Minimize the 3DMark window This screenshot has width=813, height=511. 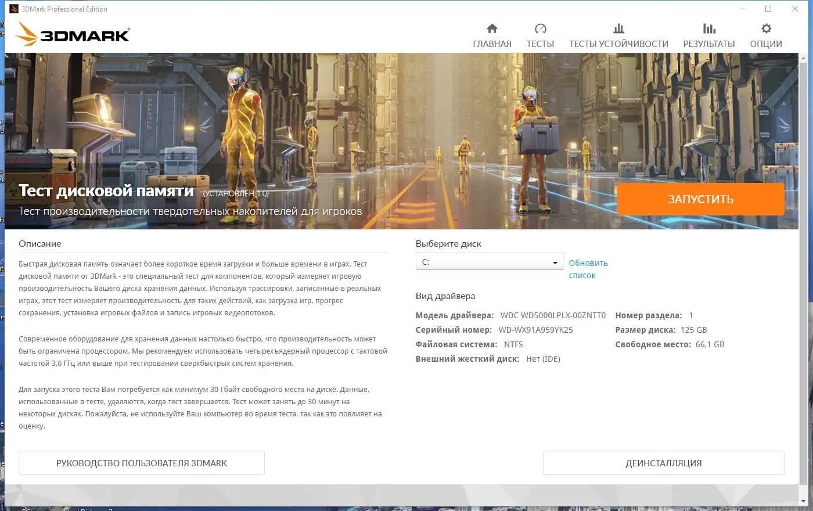click(742, 9)
